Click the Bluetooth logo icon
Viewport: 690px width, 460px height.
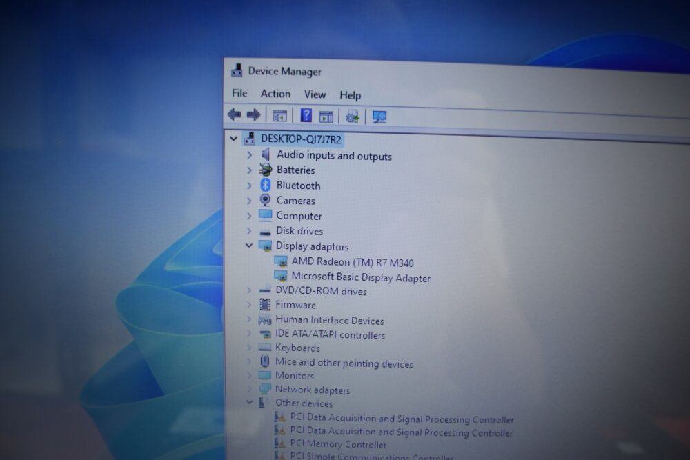point(265,185)
